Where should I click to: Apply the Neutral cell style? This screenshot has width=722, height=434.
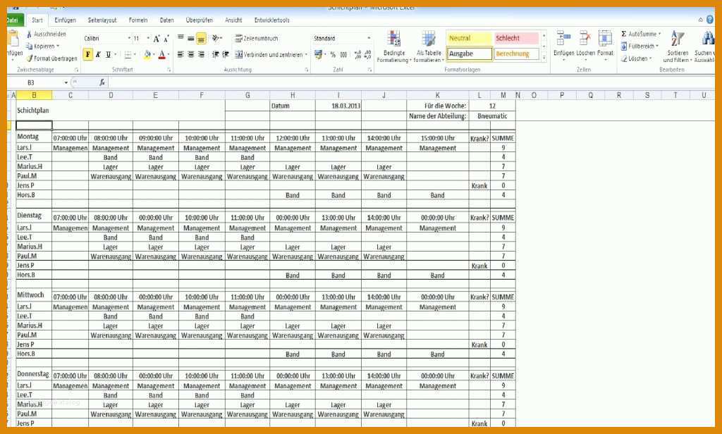pyautogui.click(x=469, y=38)
